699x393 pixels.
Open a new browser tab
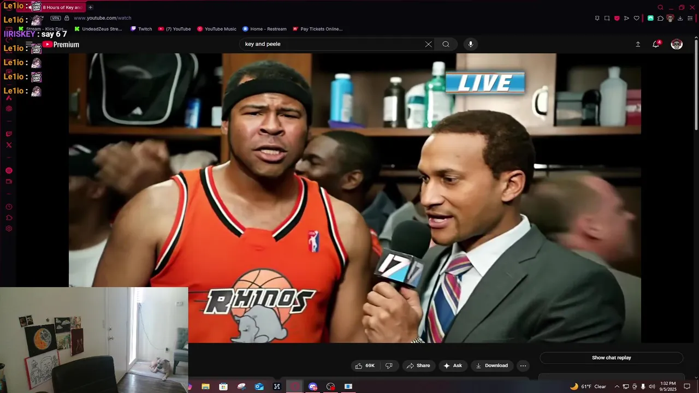[90, 7]
